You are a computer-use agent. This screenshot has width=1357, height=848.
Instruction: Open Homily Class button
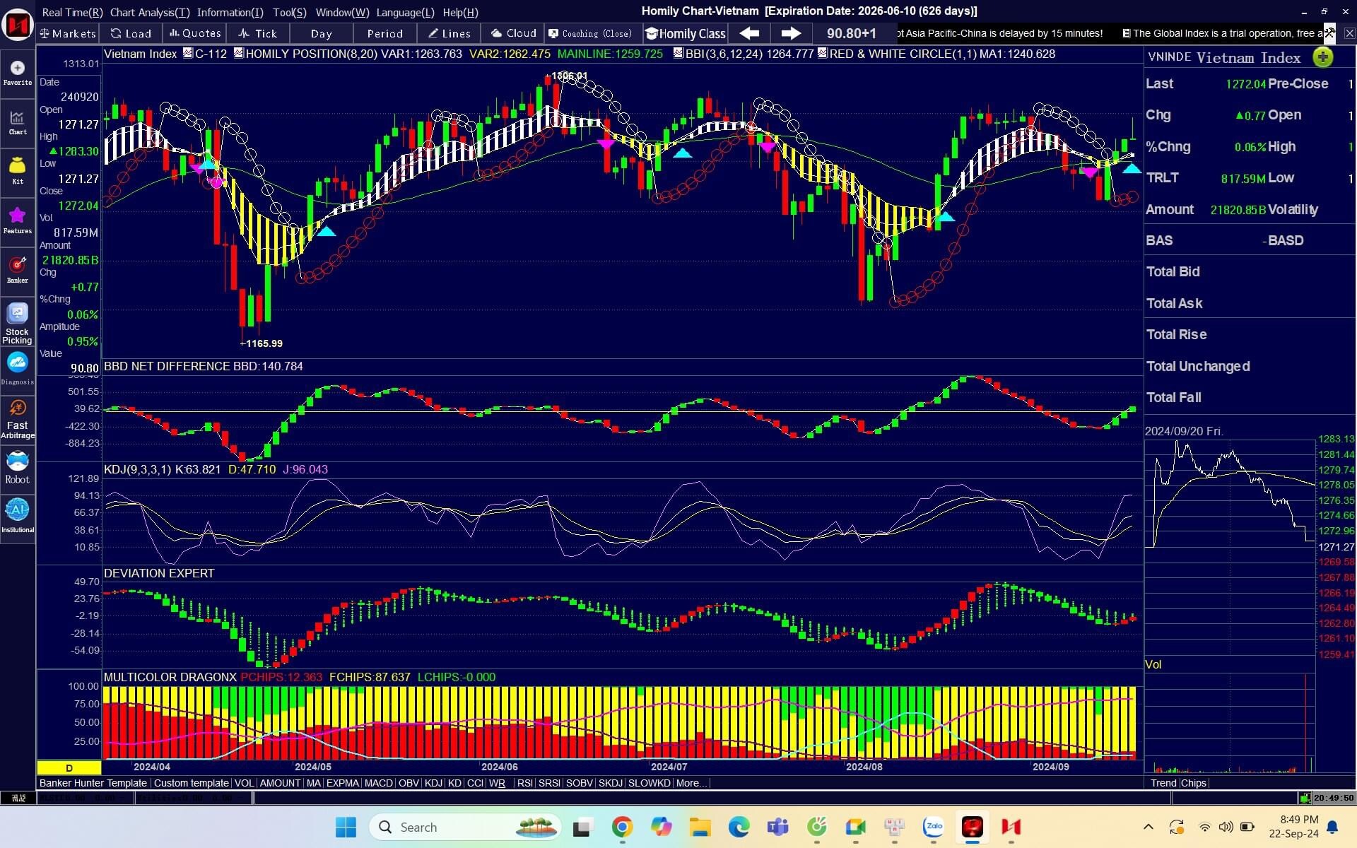tap(686, 33)
